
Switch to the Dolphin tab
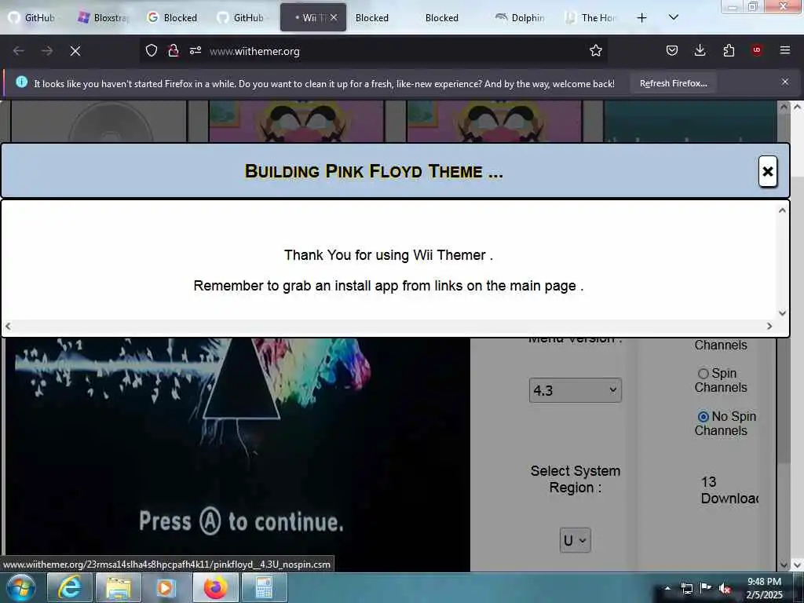[x=521, y=18]
